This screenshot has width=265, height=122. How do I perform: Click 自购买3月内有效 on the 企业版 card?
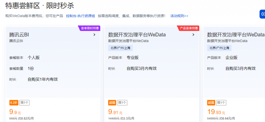pos(240,68)
